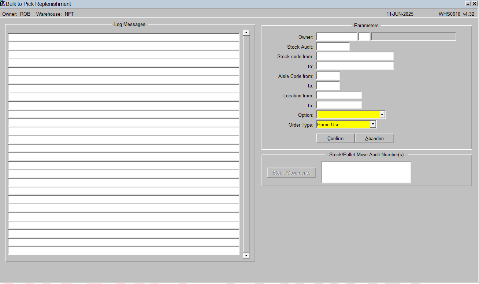Click the Stock Movements button

click(x=292, y=173)
